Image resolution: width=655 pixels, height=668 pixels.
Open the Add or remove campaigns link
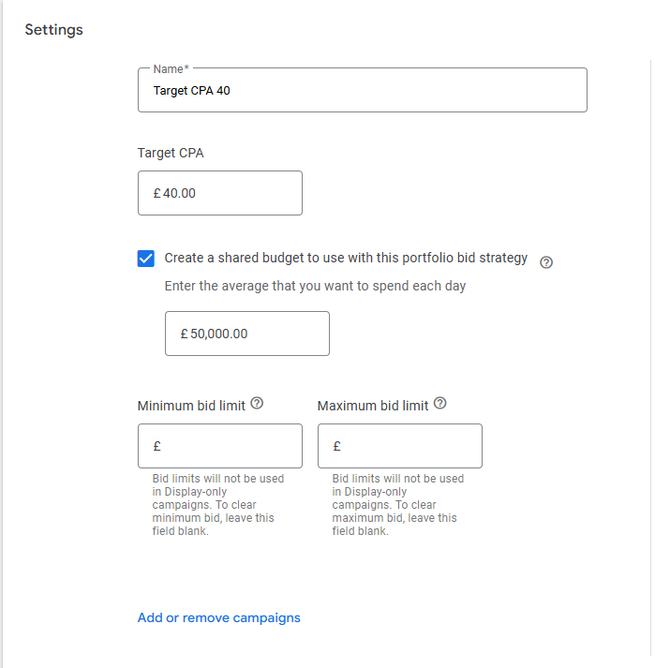218,617
